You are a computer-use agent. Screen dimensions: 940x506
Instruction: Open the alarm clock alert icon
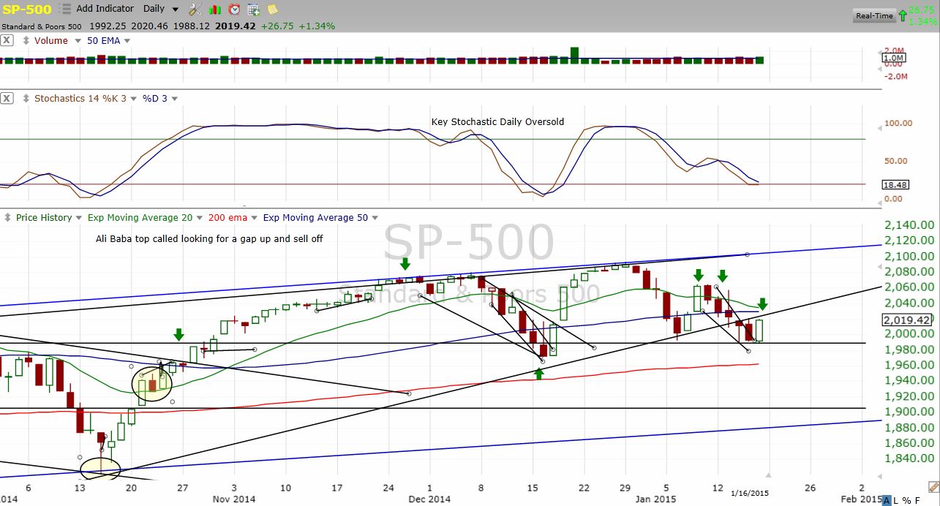pyautogui.click(x=234, y=9)
